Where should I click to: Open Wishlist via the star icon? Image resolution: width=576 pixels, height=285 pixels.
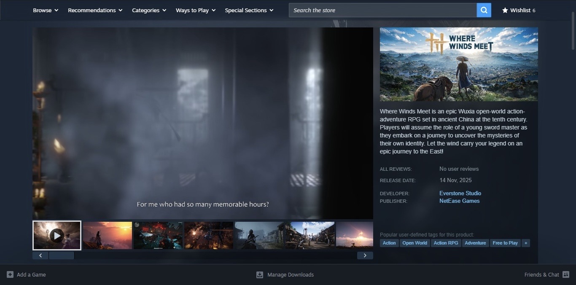pos(505,10)
